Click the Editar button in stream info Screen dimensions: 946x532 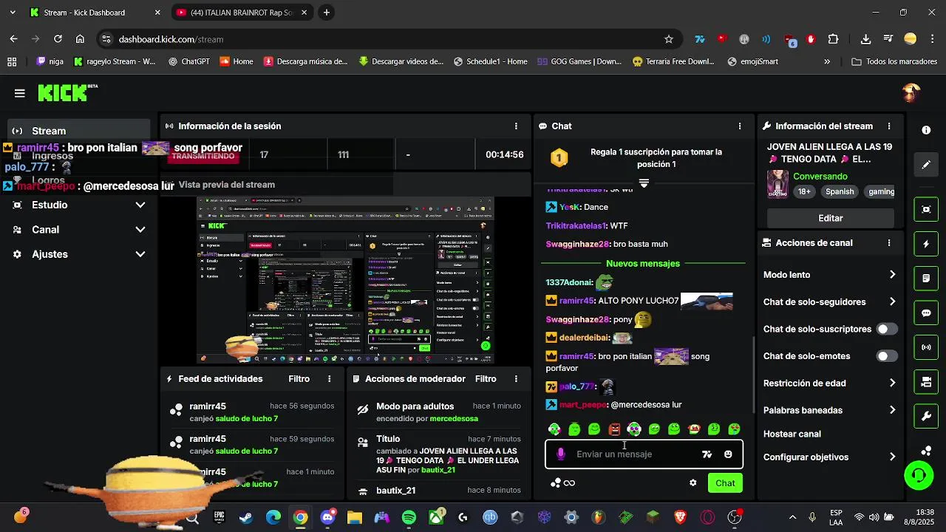831,218
